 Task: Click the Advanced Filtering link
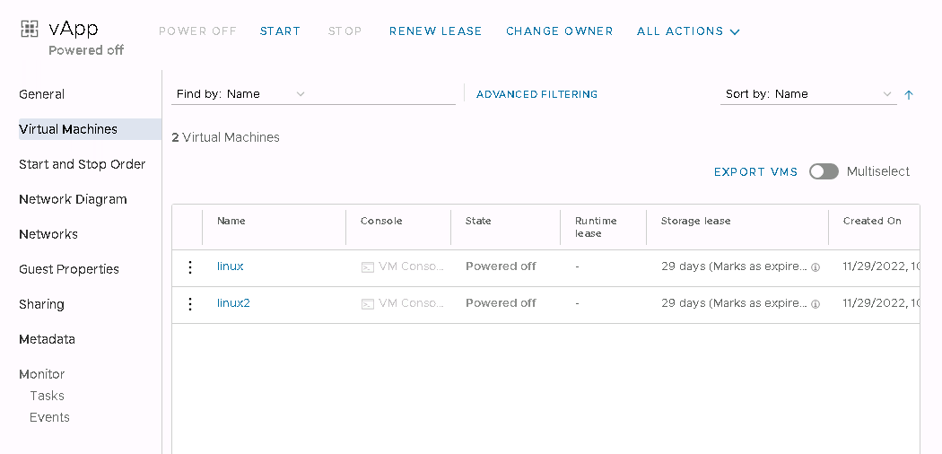click(536, 94)
